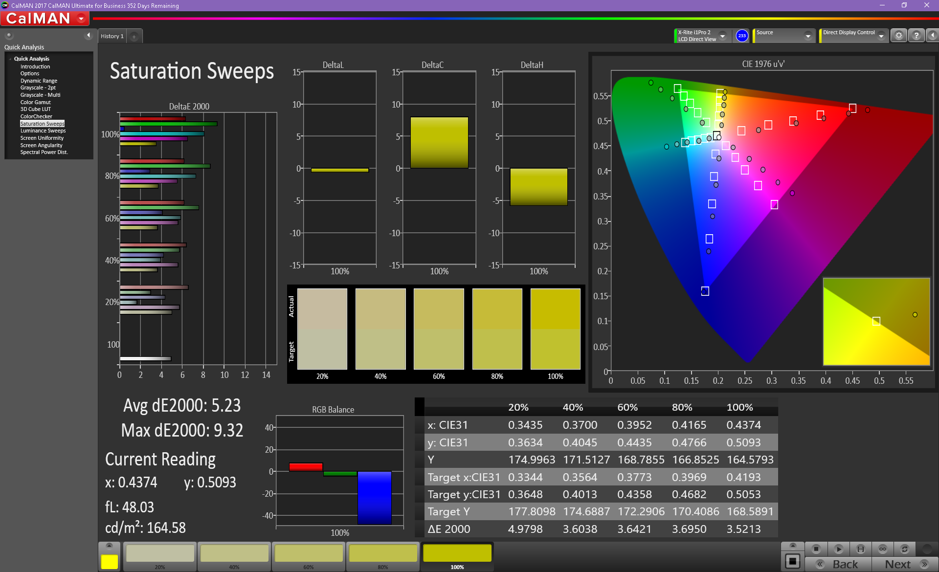Image resolution: width=939 pixels, height=572 pixels.
Task: Click the yellow color selector square at the bottom left
Action: pyautogui.click(x=109, y=561)
